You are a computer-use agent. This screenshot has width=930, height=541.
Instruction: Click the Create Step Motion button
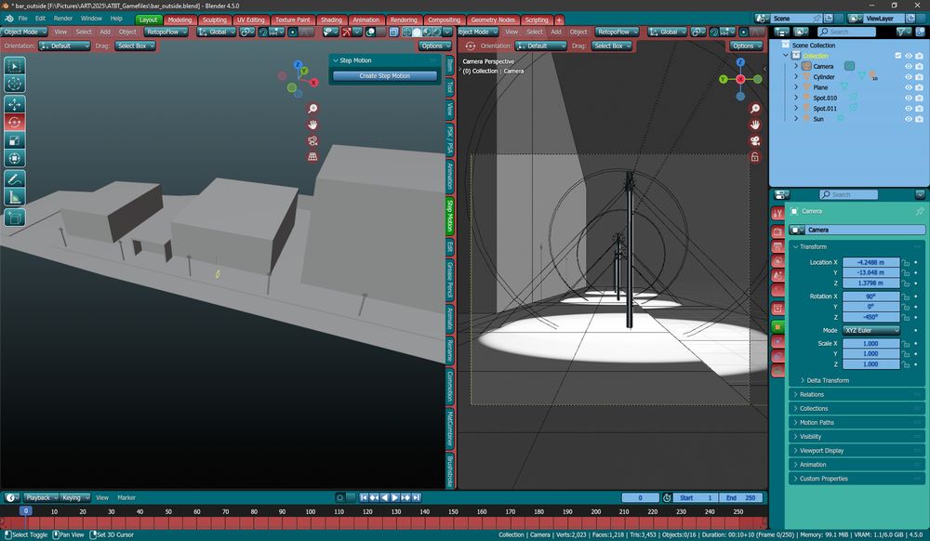pos(384,75)
